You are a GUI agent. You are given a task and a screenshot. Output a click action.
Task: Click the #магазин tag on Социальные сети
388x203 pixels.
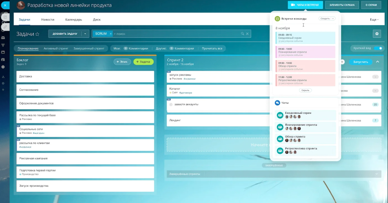coord(39,133)
